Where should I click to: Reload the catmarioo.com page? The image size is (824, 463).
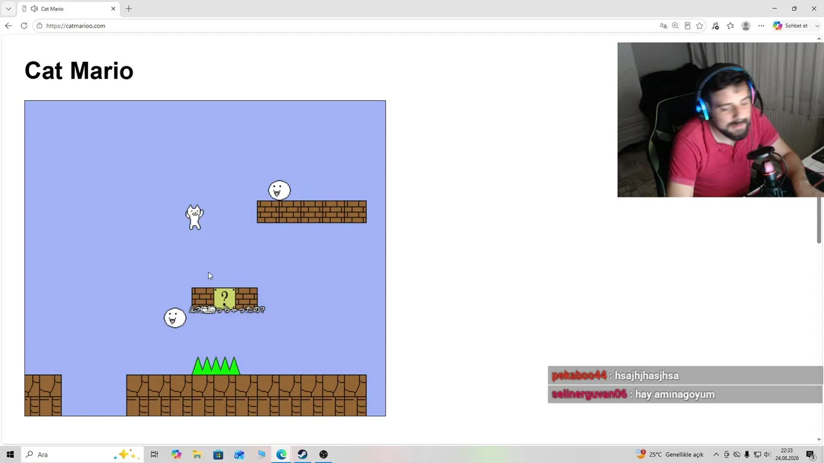24,26
